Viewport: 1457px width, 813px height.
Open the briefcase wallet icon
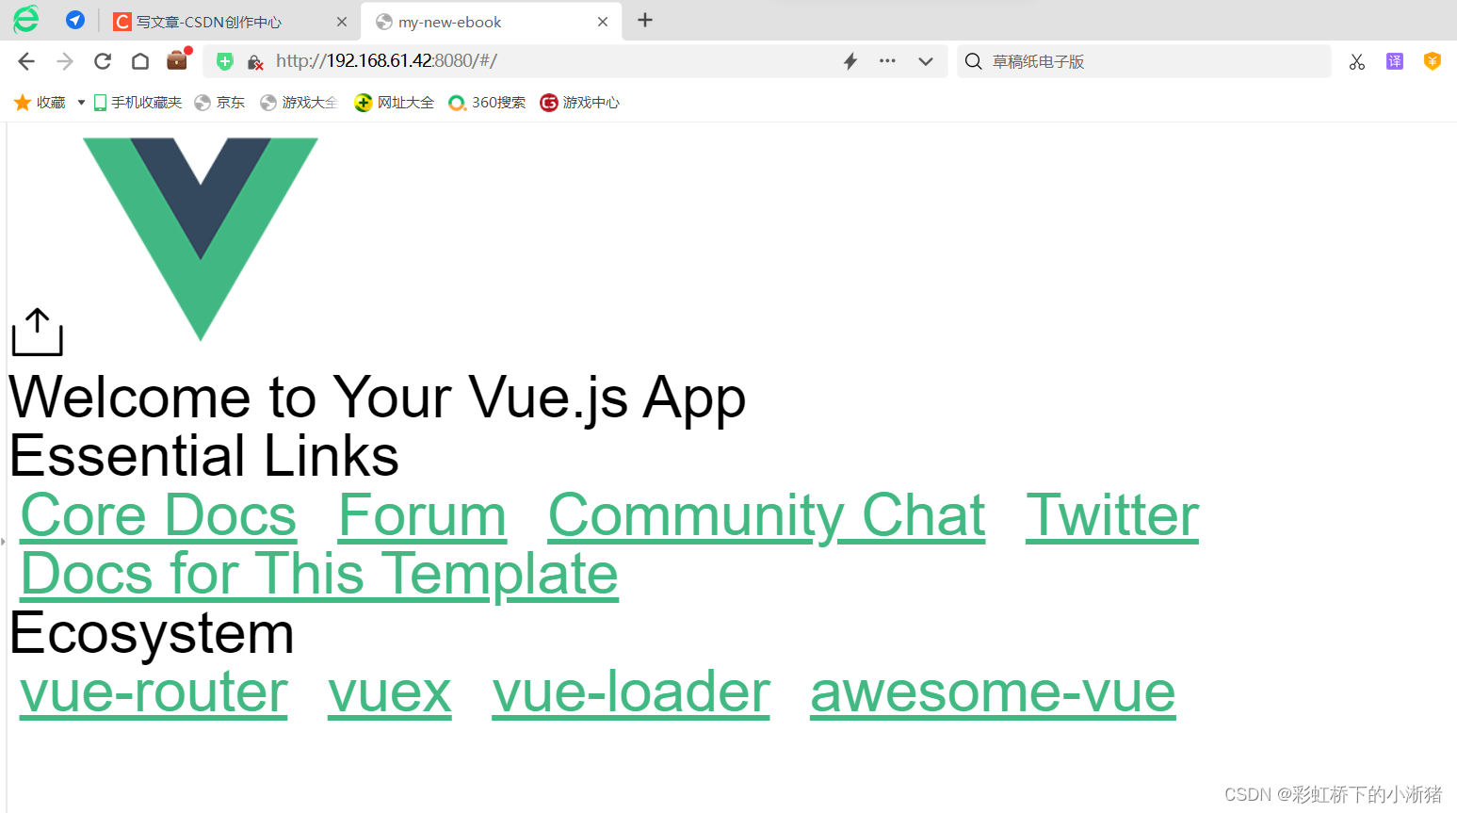pyautogui.click(x=177, y=60)
